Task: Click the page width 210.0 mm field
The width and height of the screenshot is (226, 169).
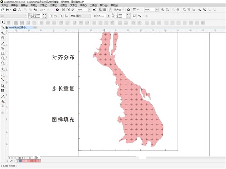Action: pos(37,15)
